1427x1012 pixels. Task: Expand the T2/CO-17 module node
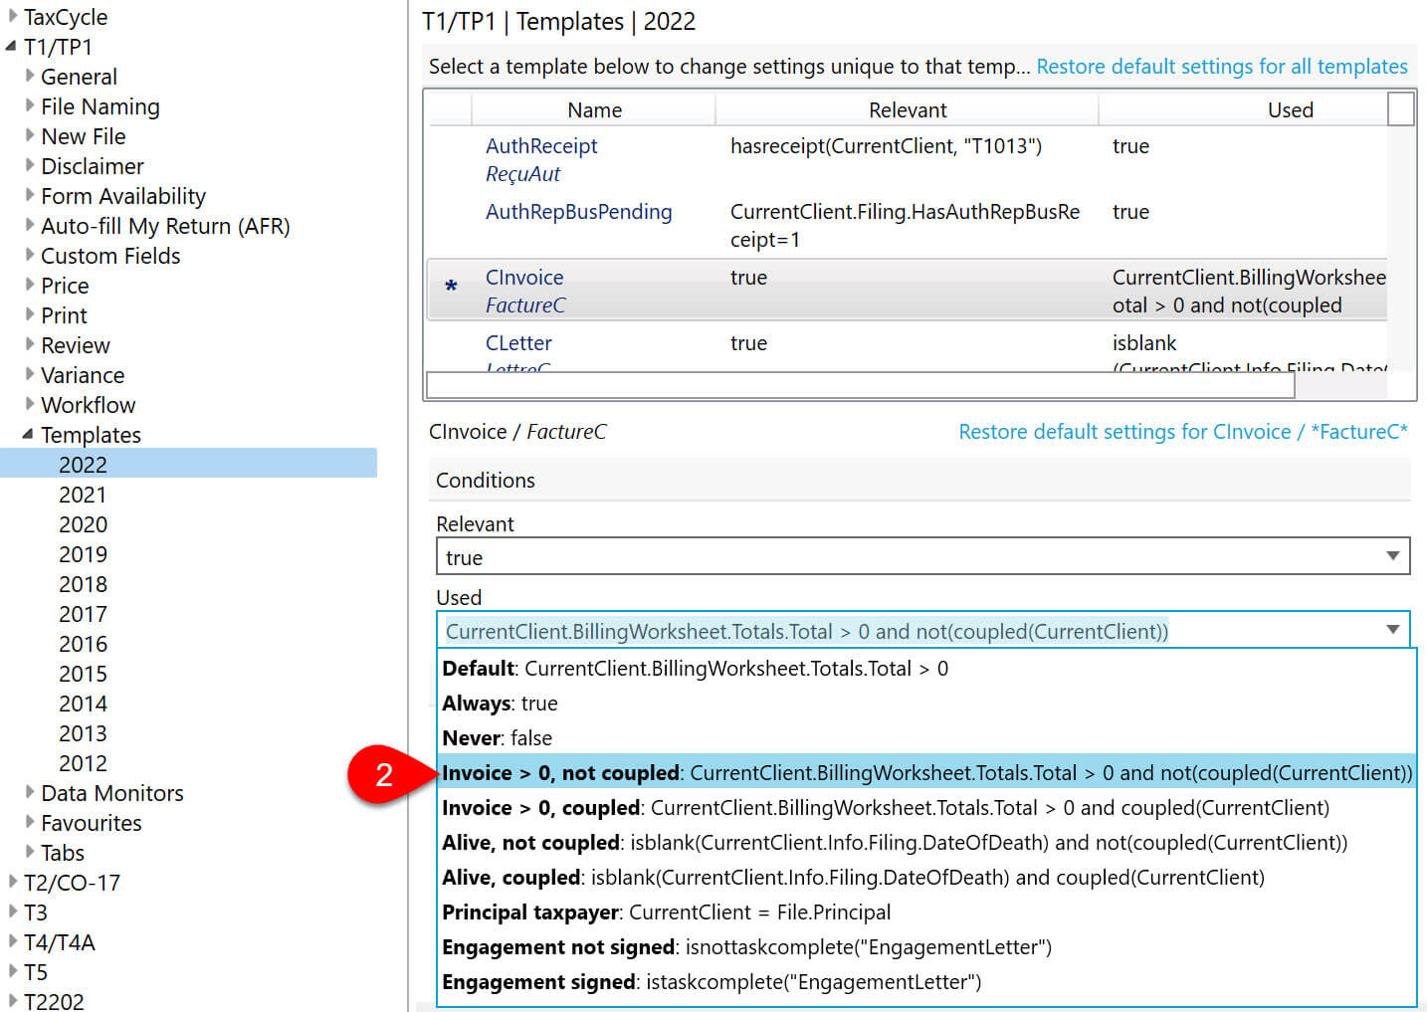(13, 882)
